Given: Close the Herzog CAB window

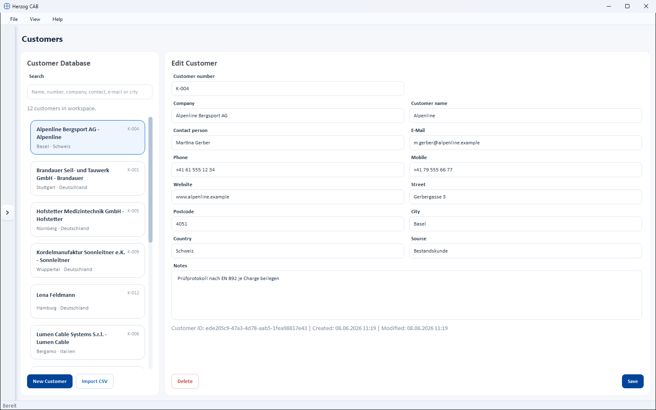Looking at the screenshot, I should point(646,6).
